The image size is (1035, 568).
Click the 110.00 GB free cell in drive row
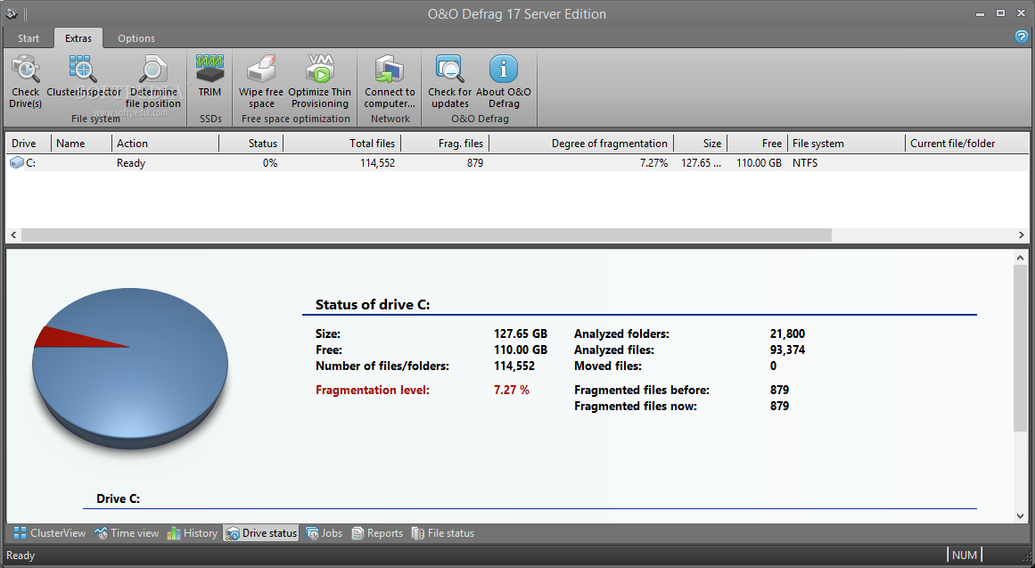(x=759, y=162)
